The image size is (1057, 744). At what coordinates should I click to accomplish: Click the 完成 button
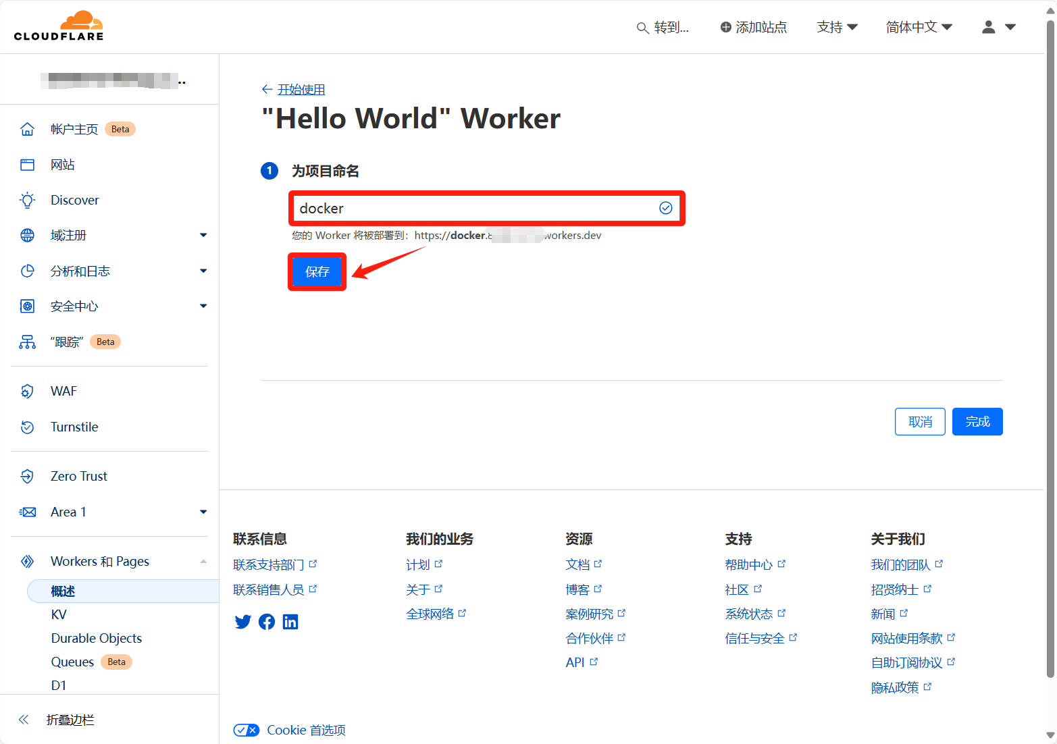(x=977, y=422)
